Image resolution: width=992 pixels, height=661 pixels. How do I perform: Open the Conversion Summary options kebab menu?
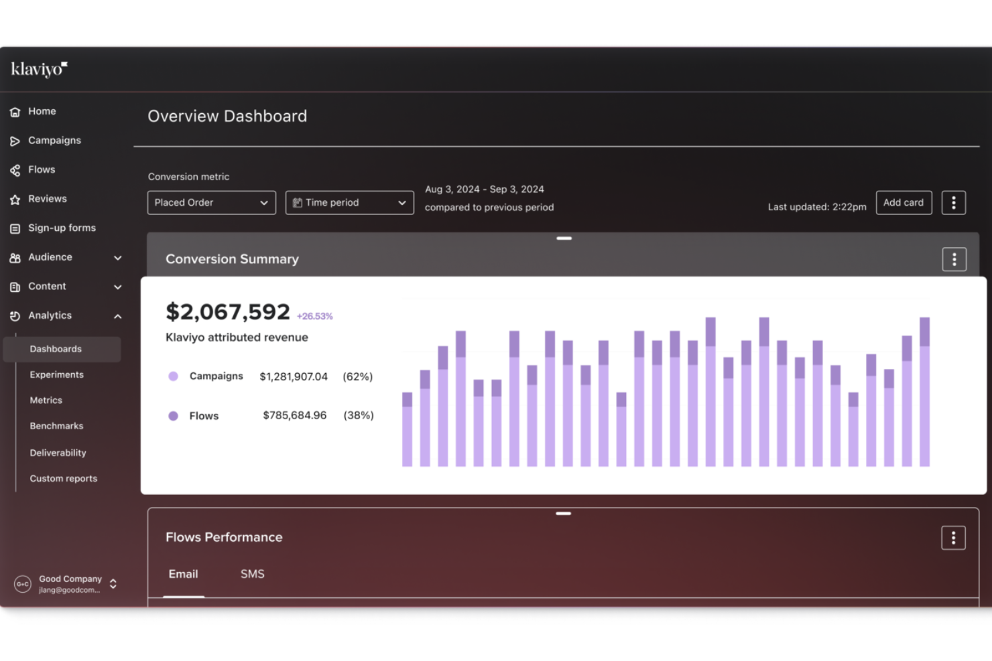(954, 259)
